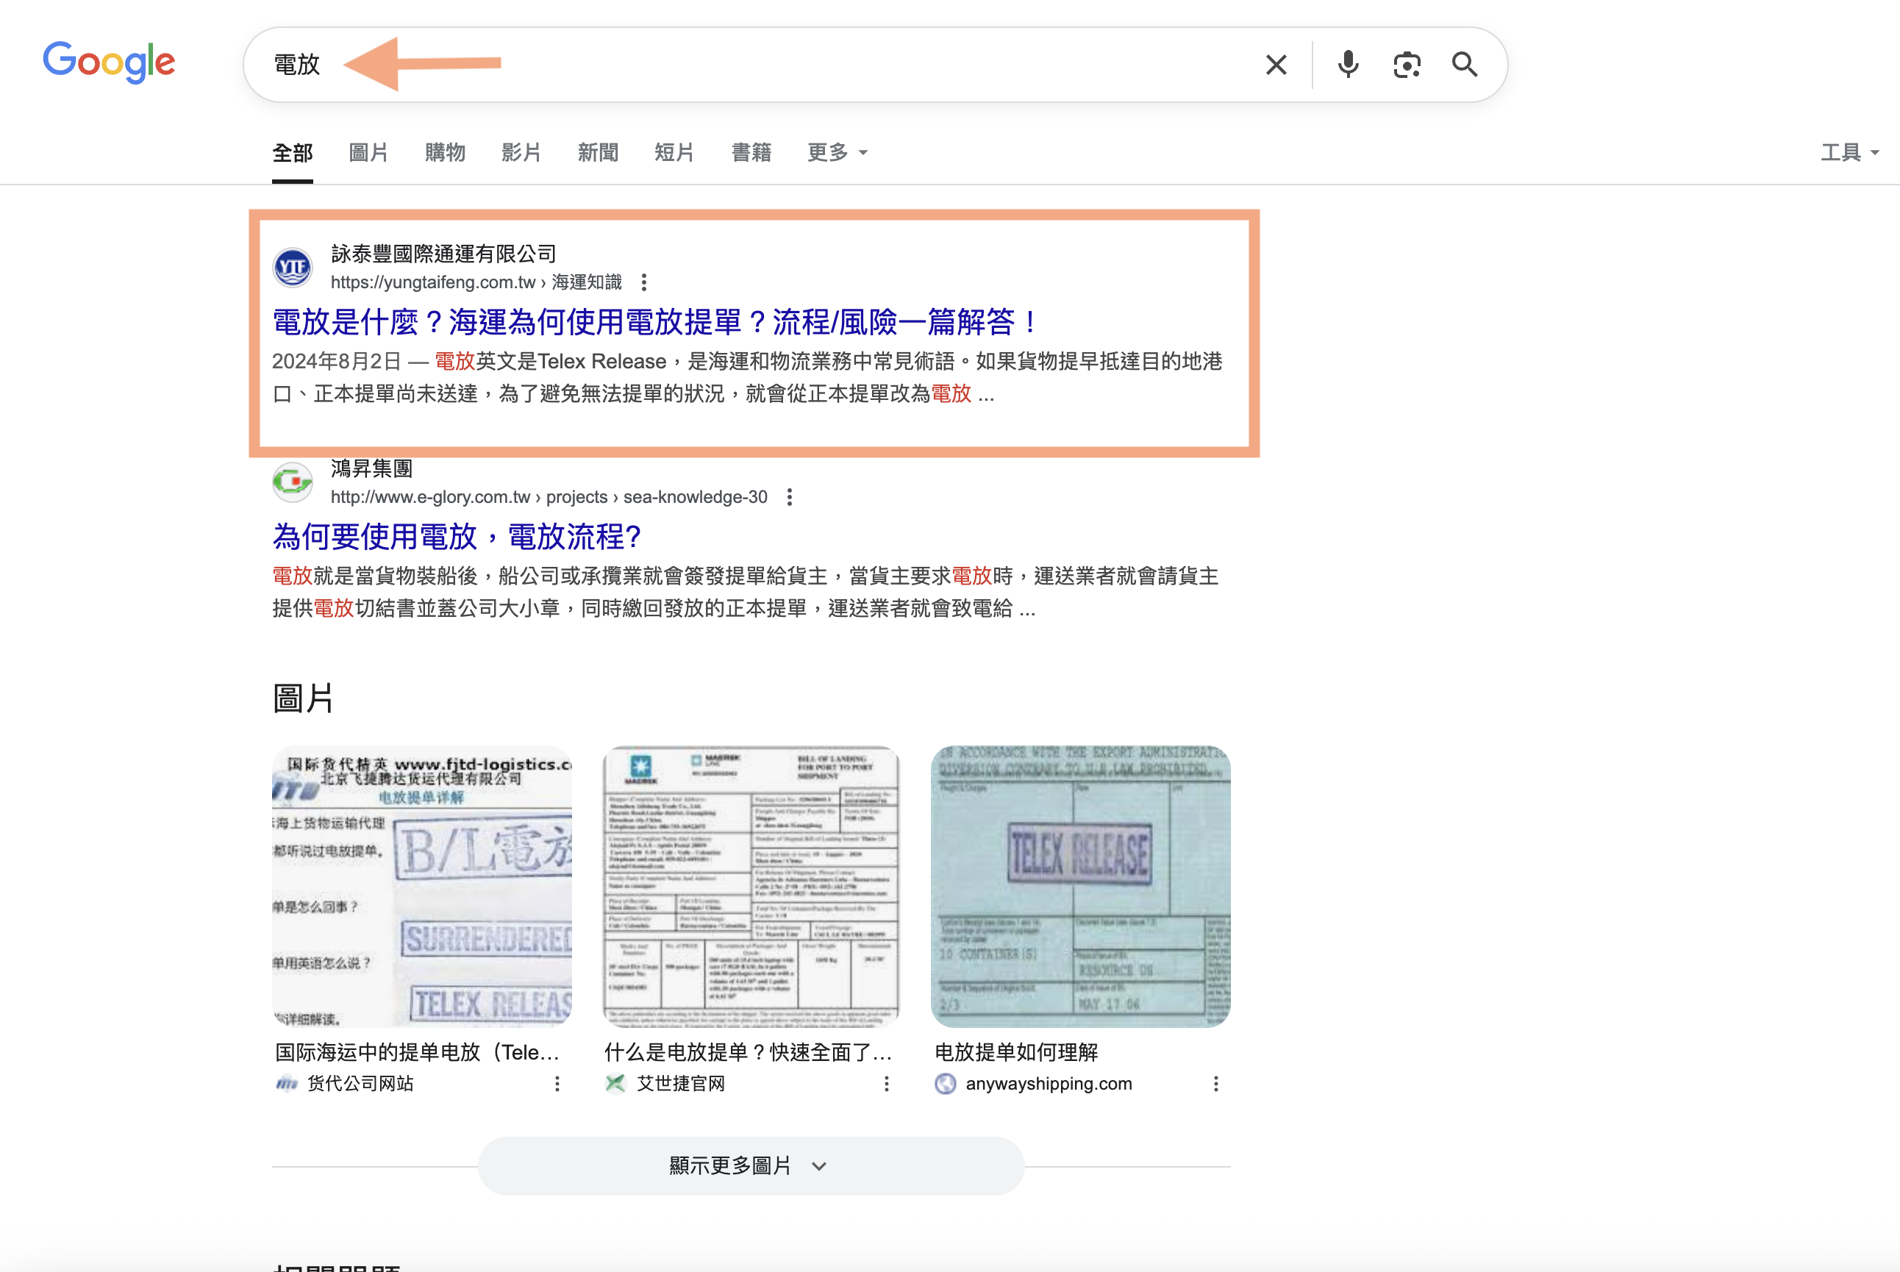This screenshot has height=1272, width=1900.
Task: Click the 鴻昇集團 site favicon
Action: [x=292, y=482]
